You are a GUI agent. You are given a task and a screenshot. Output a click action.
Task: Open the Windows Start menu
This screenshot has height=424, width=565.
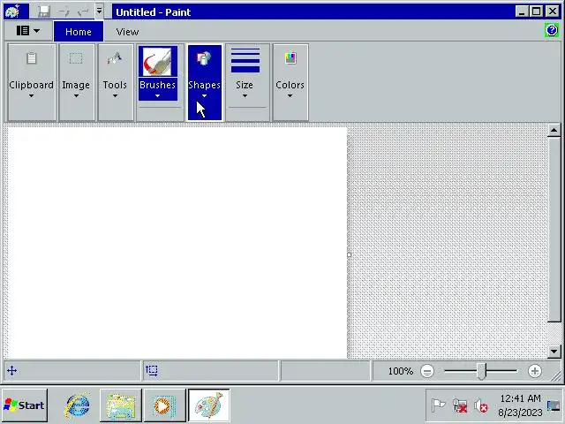click(x=25, y=405)
